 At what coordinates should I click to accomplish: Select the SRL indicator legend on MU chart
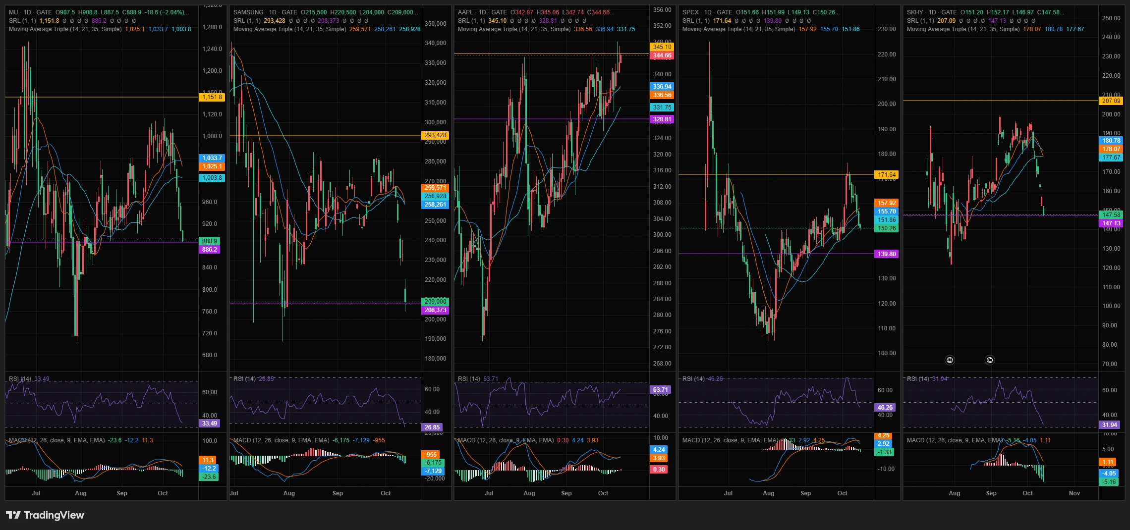(x=22, y=20)
